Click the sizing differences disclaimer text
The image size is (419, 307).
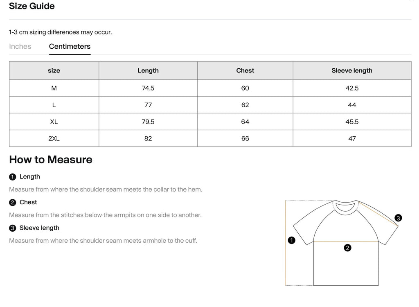(61, 32)
